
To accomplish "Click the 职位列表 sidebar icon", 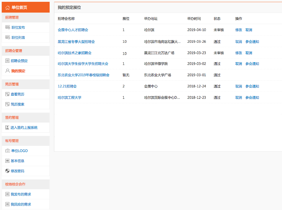I will click(x=8, y=37).
